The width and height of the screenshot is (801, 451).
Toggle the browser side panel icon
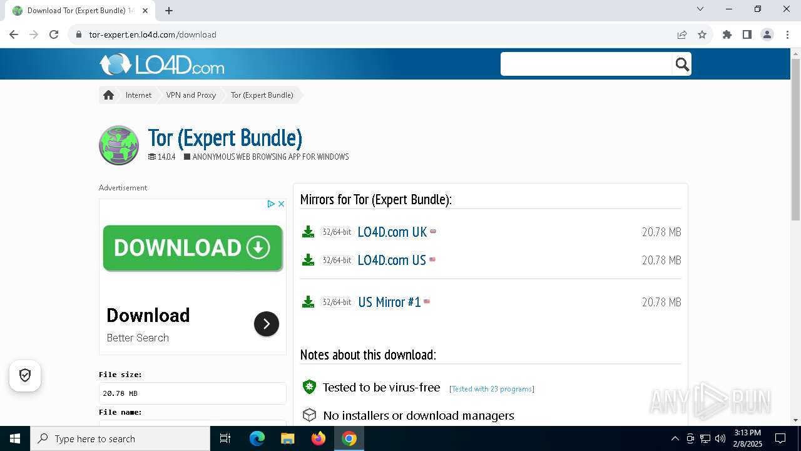747,34
